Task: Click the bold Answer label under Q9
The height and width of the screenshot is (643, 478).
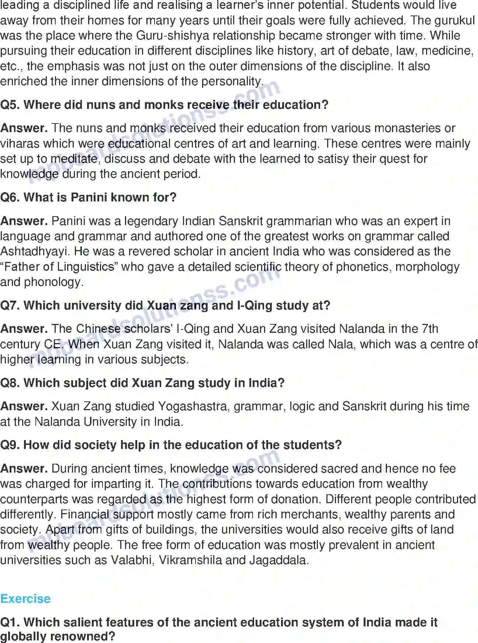Action: [x=24, y=469]
